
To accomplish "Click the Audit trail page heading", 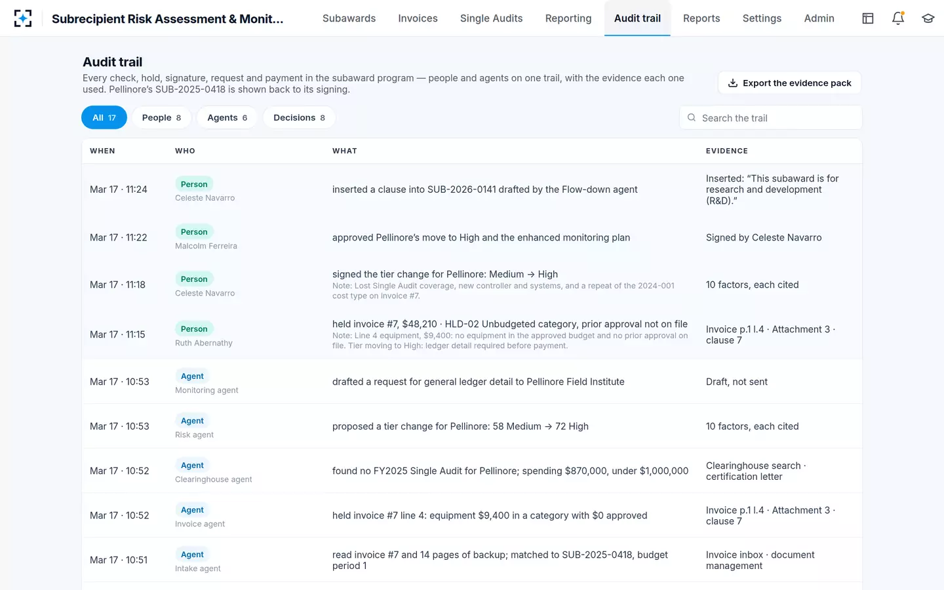I will click(112, 62).
